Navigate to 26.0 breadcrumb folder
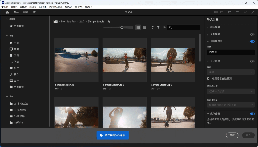258x147 pixels. click(82, 22)
